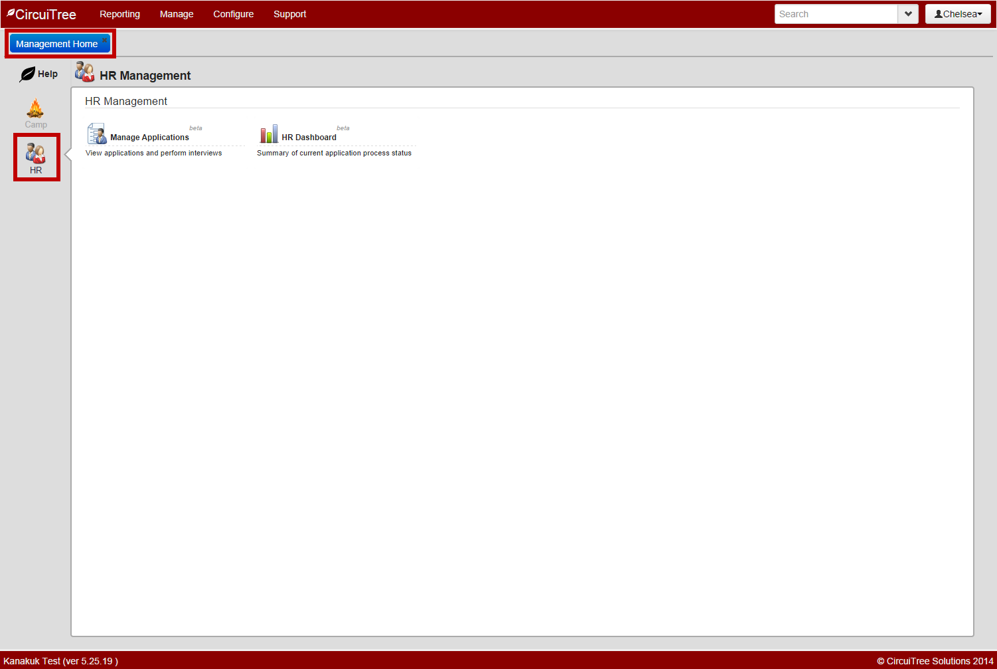Viewport: 997px width, 669px height.
Task: Select the HR people icon in sidebar
Action: tap(36, 153)
